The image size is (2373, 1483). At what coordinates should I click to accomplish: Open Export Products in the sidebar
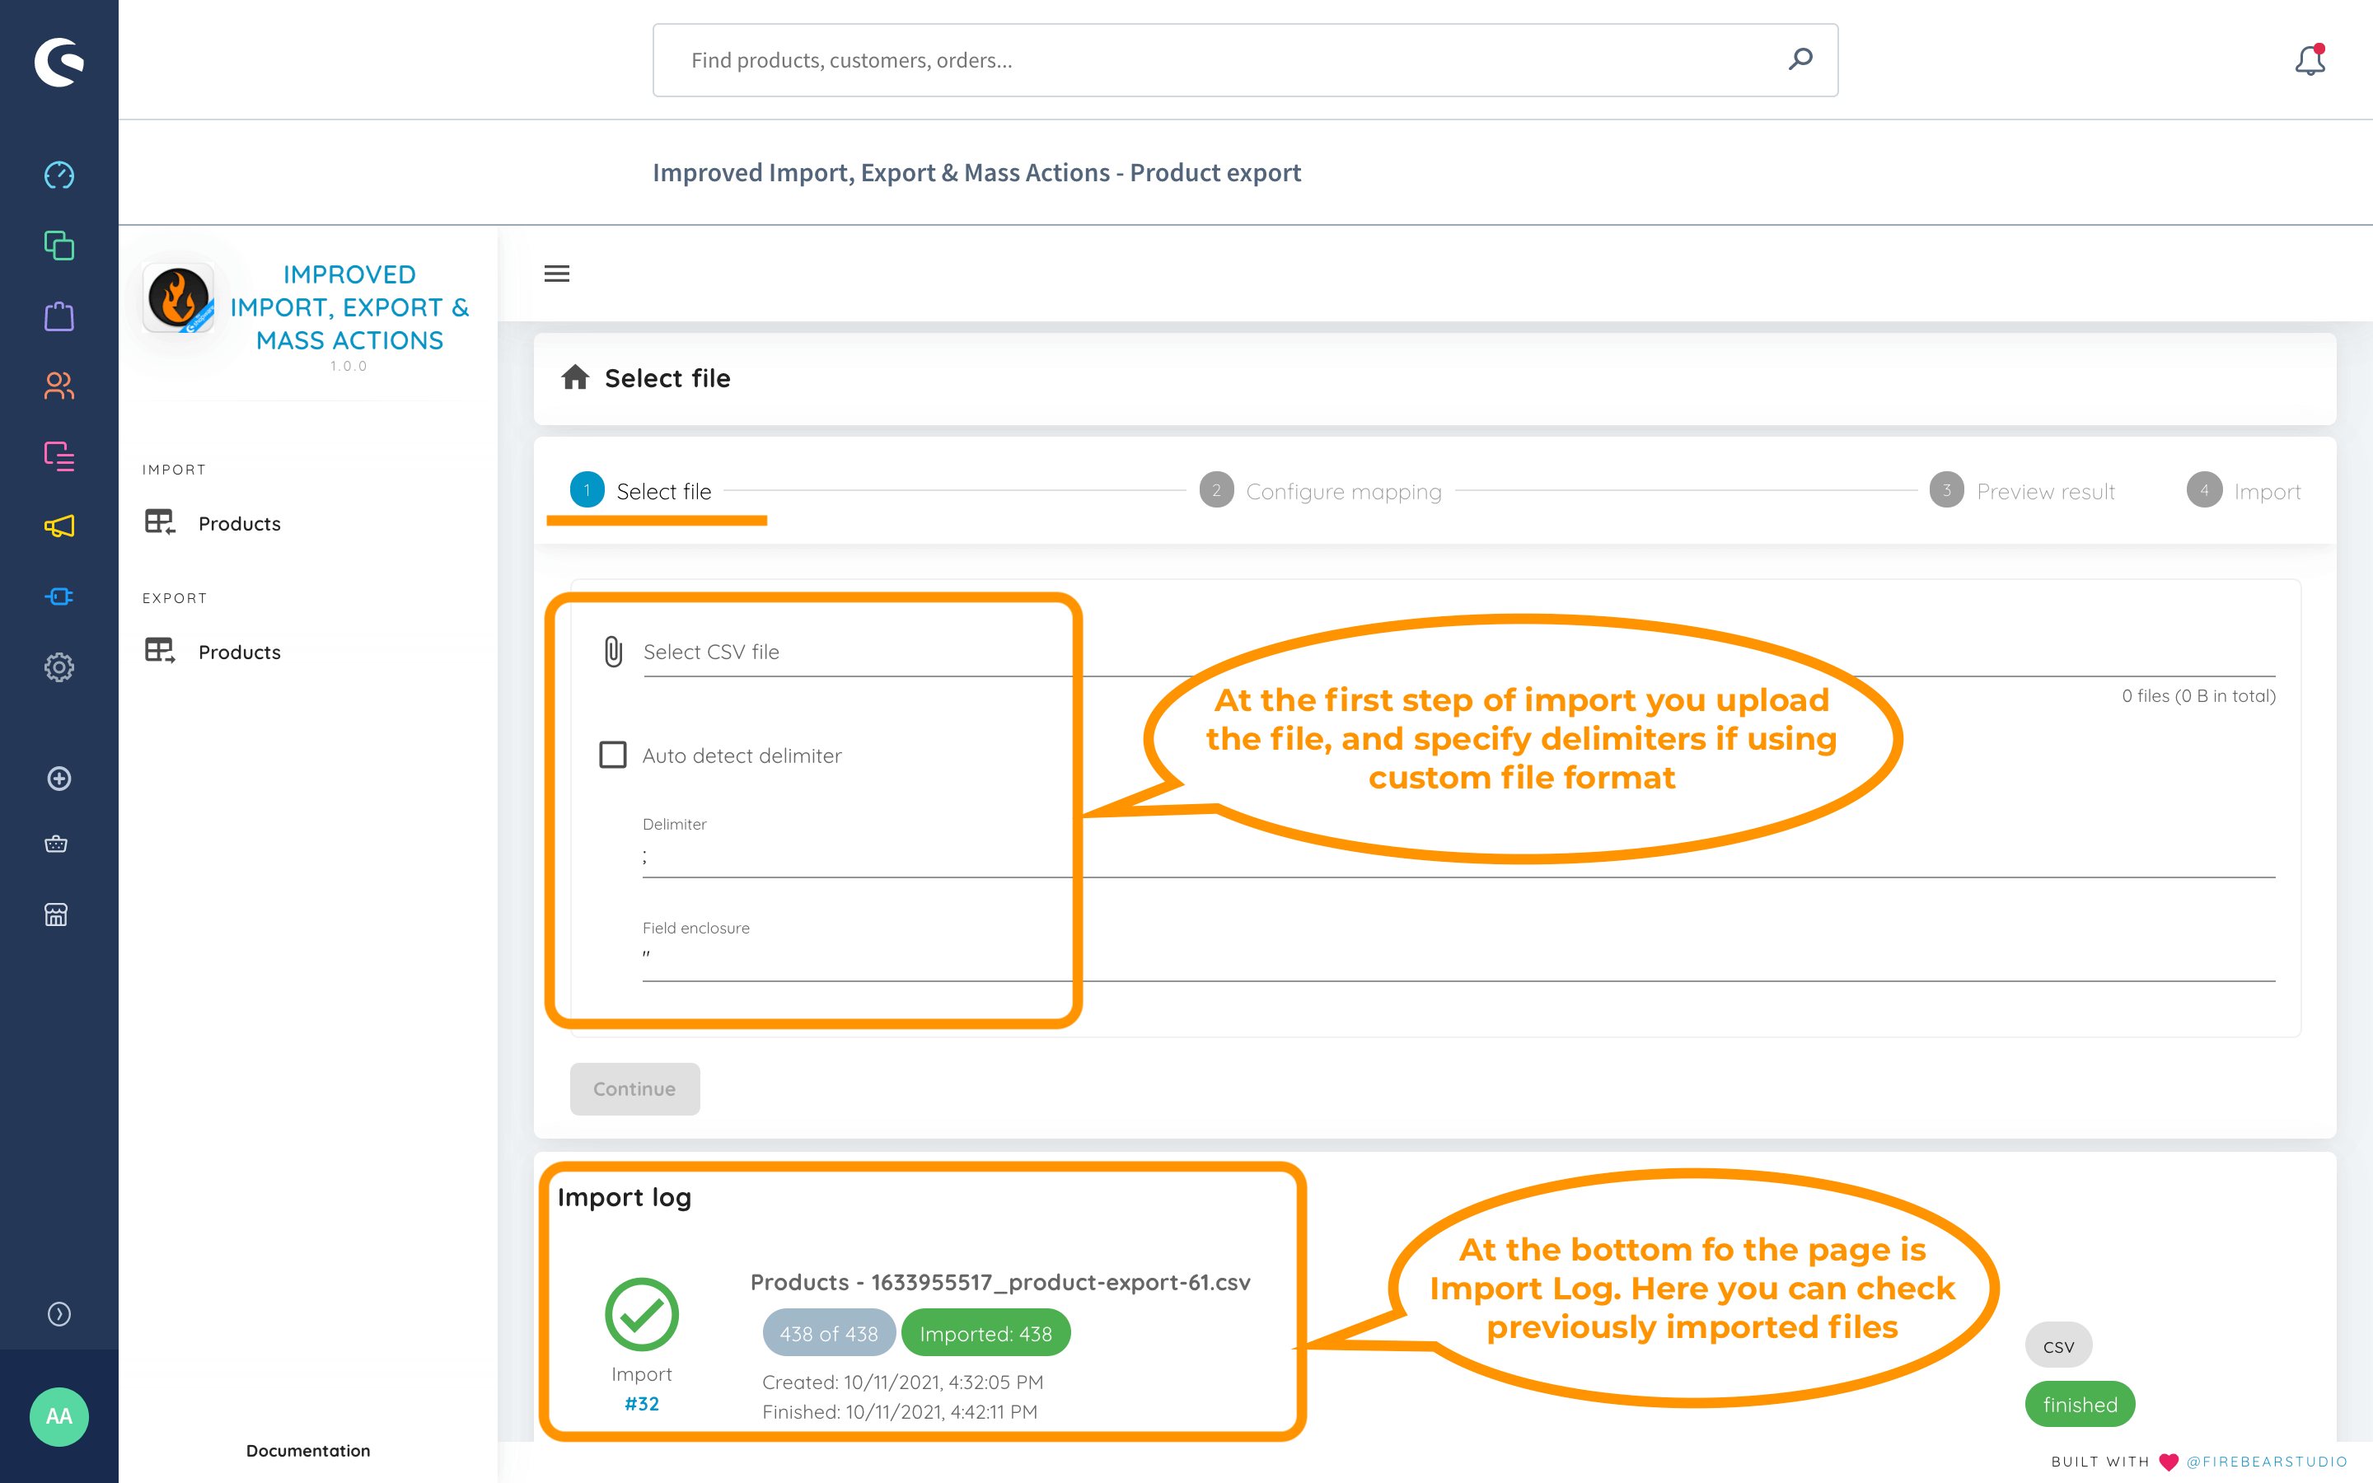point(238,653)
